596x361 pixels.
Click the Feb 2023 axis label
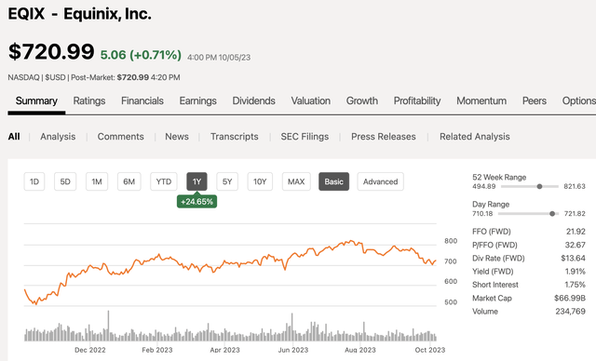pyautogui.click(x=157, y=350)
